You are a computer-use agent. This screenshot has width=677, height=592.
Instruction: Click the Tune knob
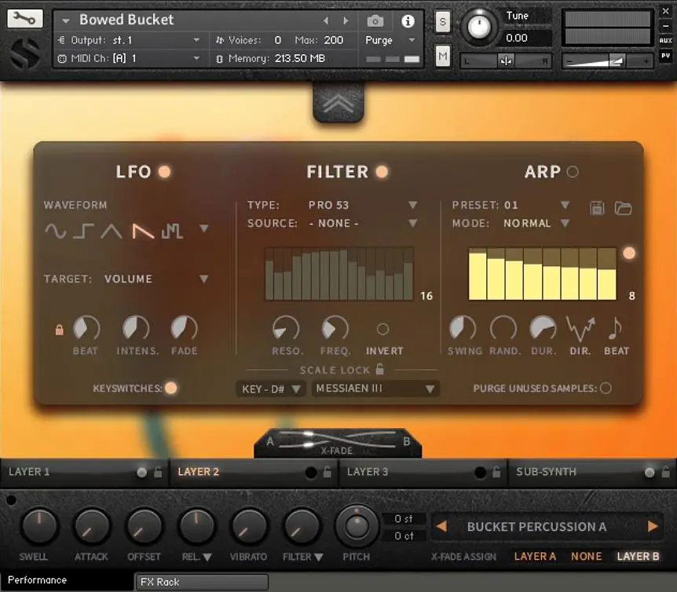point(479,26)
